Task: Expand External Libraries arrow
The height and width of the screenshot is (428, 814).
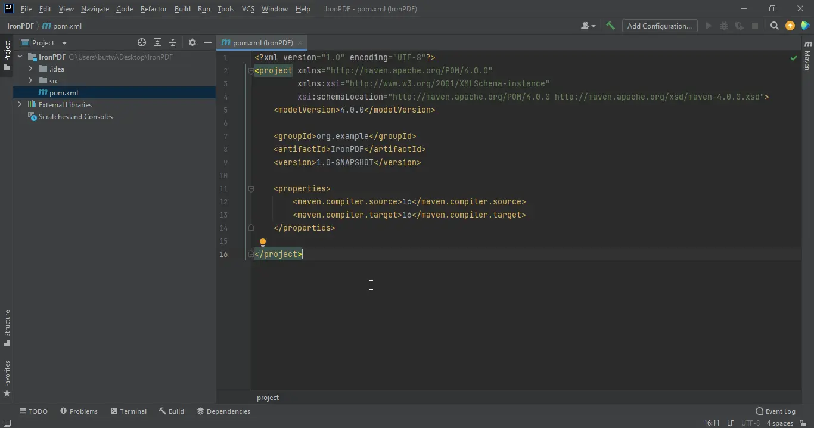Action: [x=20, y=105]
